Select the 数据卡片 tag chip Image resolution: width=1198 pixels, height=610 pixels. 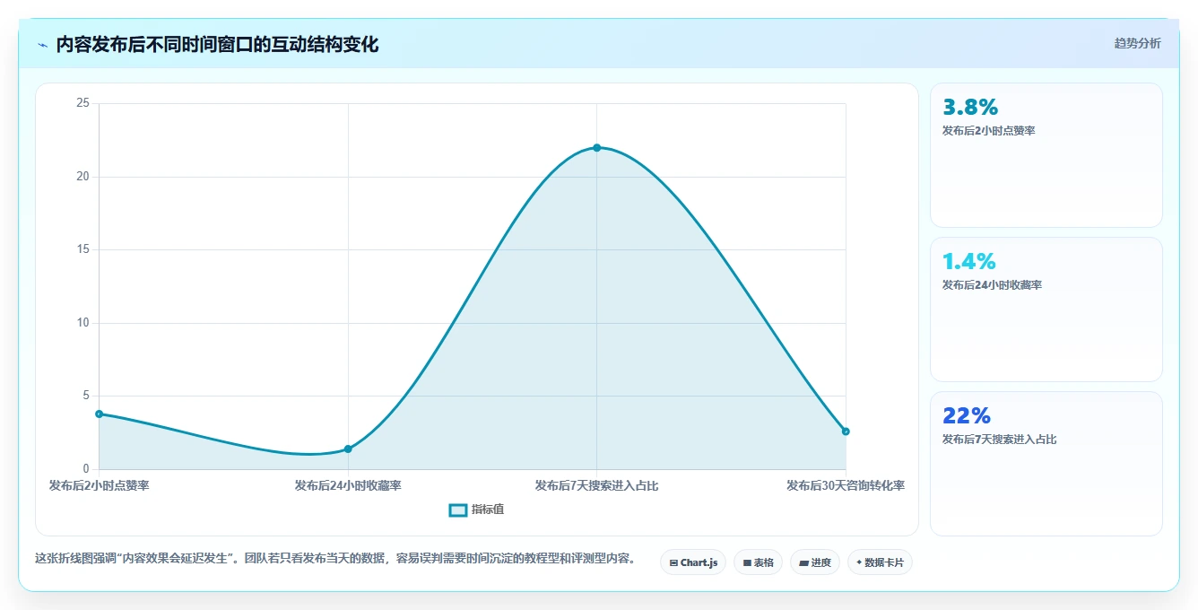pyautogui.click(x=880, y=562)
